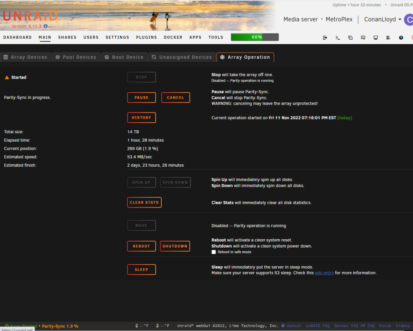The height and width of the screenshot is (331, 413).
Task: Click the Pool Devices tab icon
Action: [x=57, y=57]
